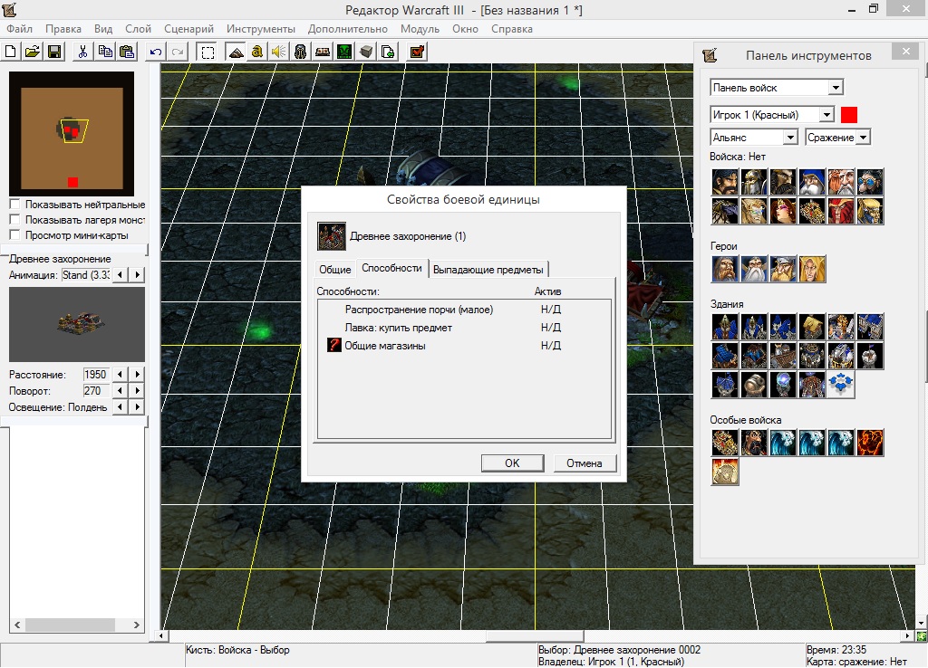The image size is (928, 668).
Task: Open the 'Модуль' menu
Action: tap(420, 29)
